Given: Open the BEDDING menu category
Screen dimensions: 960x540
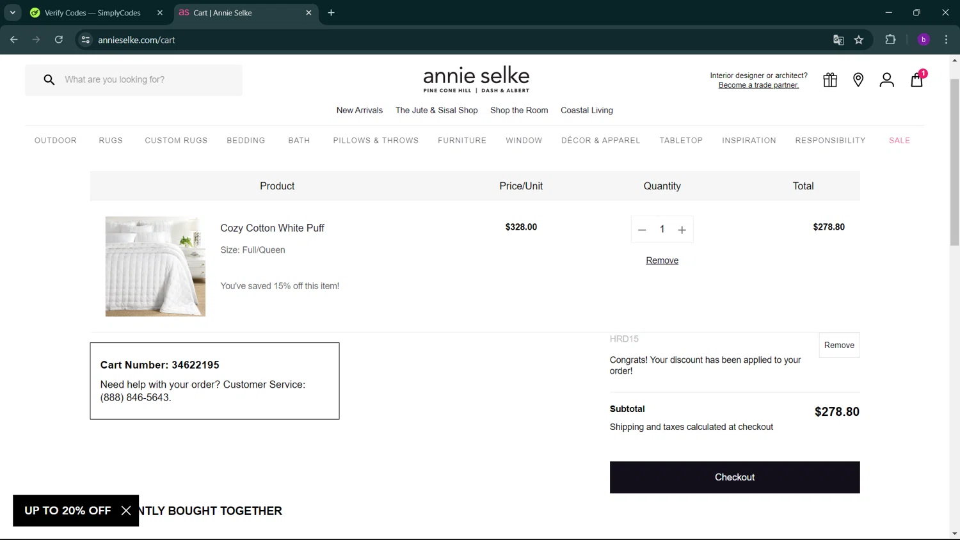Looking at the screenshot, I should [x=246, y=141].
